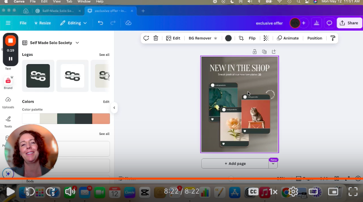The width and height of the screenshot is (363, 202).
Task: Stop the screen recording
Action: (x=10, y=41)
